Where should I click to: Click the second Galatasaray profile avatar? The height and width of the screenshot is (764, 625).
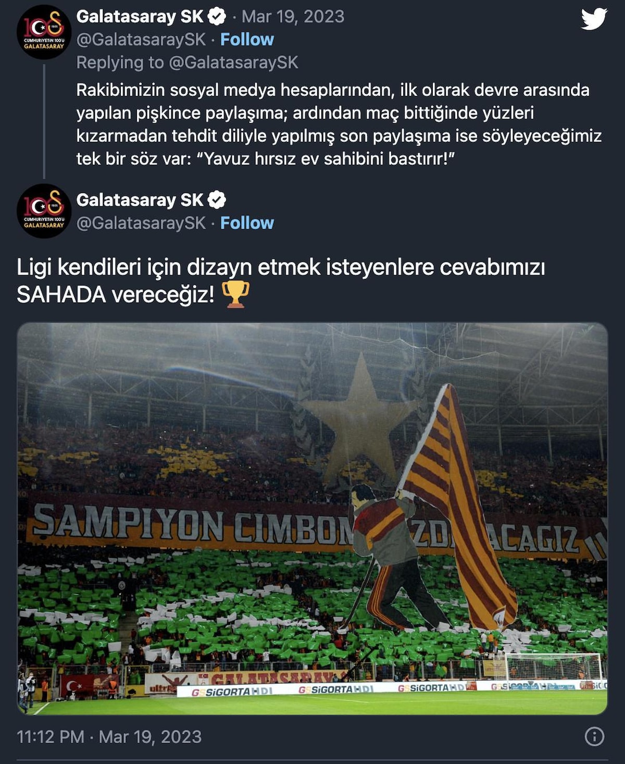(x=44, y=211)
